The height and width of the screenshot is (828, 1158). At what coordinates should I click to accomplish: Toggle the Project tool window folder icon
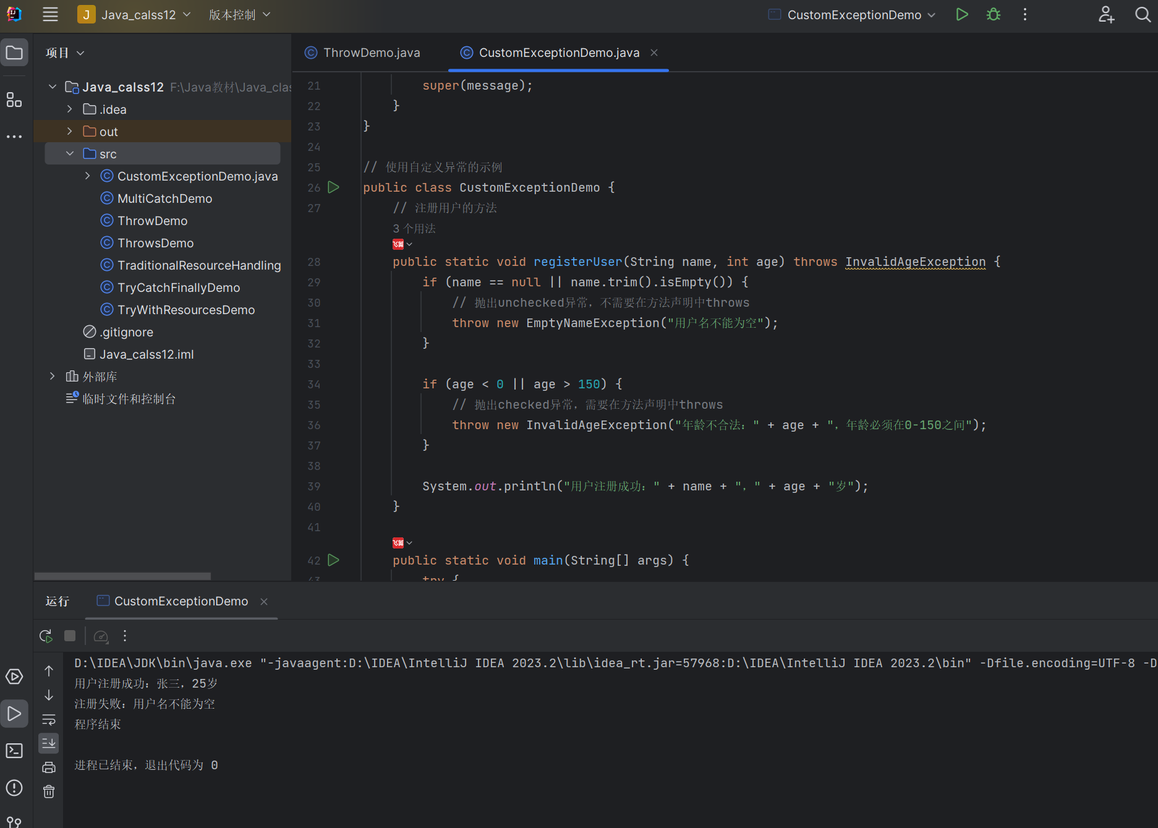click(14, 53)
